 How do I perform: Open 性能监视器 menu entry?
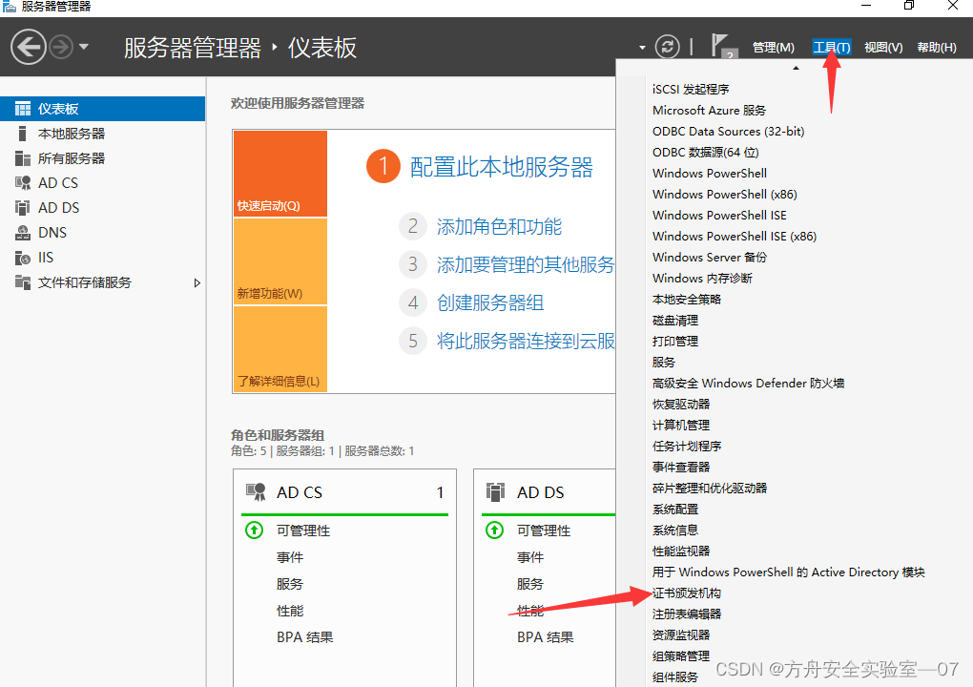click(681, 552)
